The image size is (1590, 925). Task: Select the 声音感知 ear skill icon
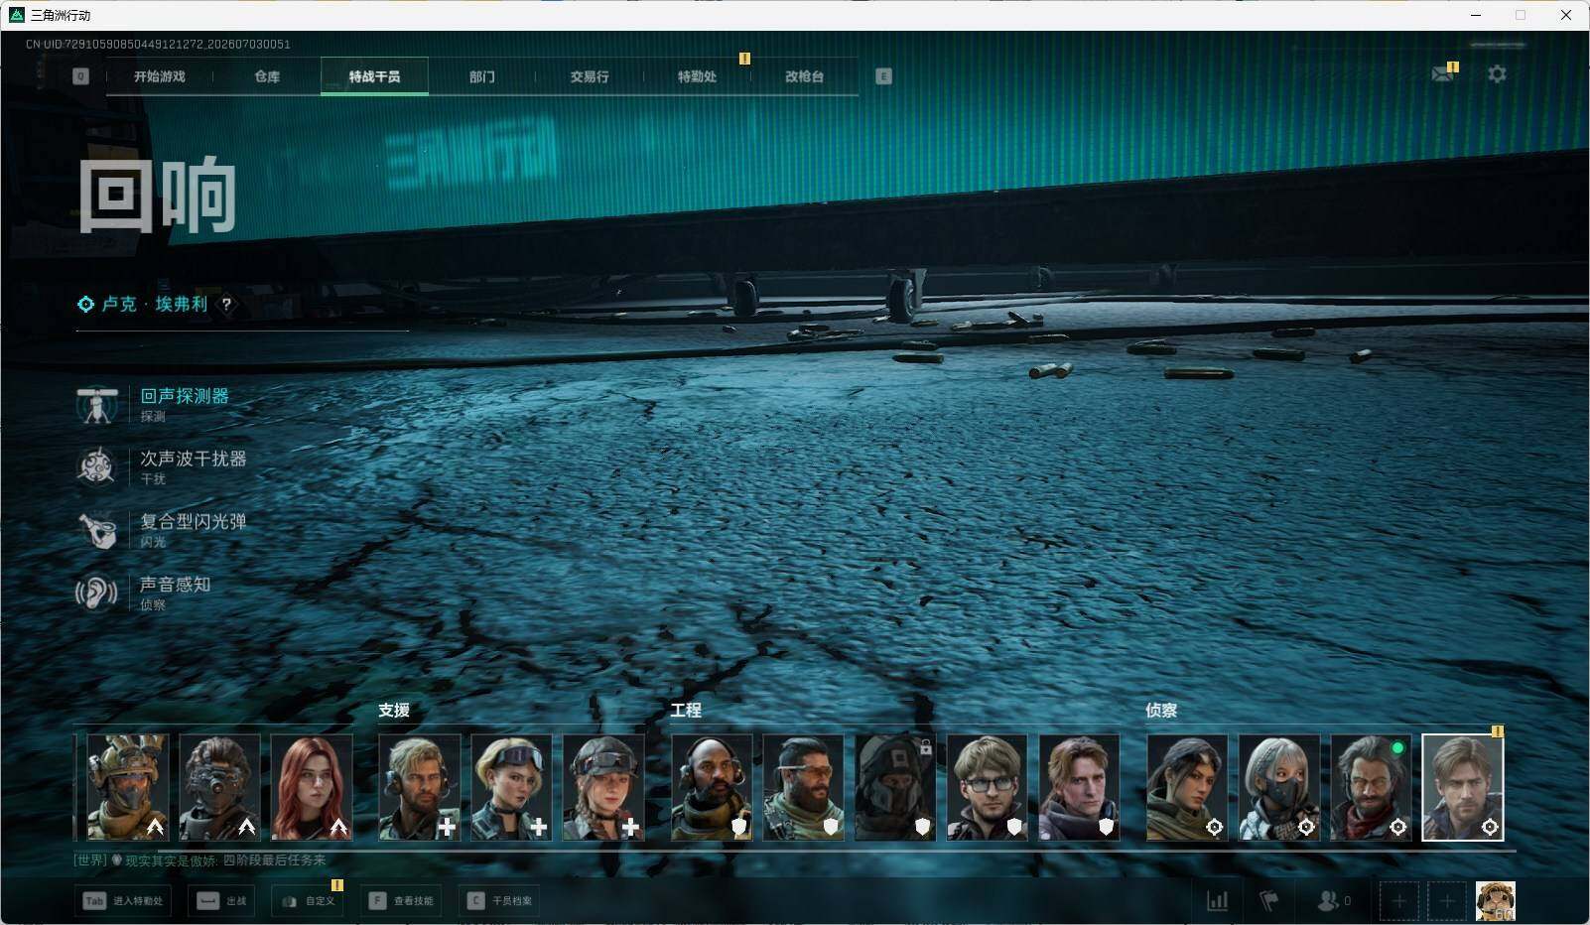pyautogui.click(x=97, y=593)
